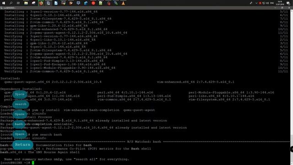Click 'Verifying : 1:perl-Pod-Escapes' line

click(55, 64)
